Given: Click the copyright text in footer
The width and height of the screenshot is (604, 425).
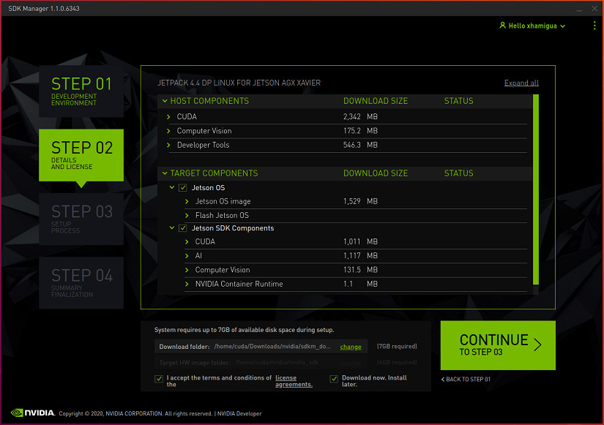Looking at the screenshot, I should (x=135, y=413).
